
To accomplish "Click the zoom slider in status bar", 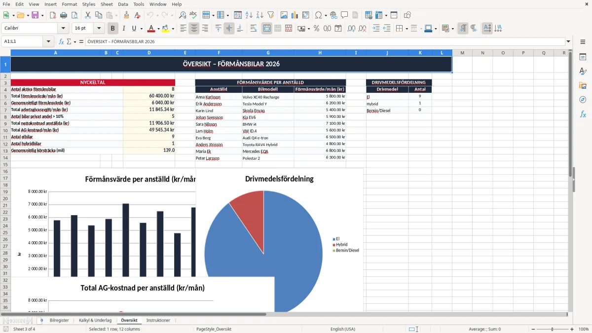I will [552, 329].
